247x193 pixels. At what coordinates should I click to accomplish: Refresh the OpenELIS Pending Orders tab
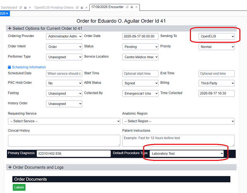(x=77, y=7)
